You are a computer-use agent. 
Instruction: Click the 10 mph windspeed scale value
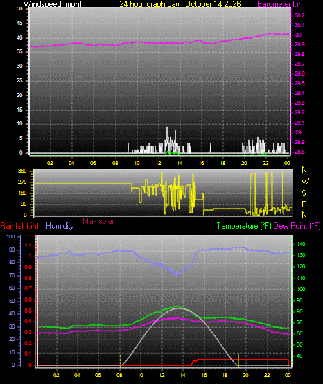click(x=19, y=123)
